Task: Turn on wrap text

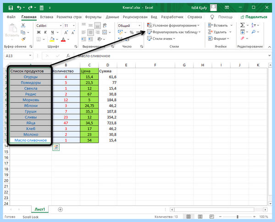Action: (104, 26)
